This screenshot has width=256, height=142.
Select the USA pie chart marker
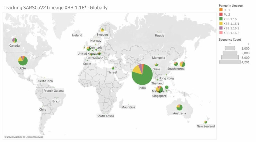[23, 61]
